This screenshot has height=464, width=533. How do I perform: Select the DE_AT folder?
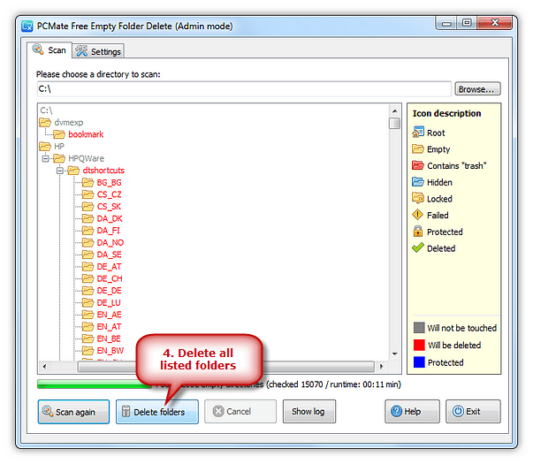109,267
